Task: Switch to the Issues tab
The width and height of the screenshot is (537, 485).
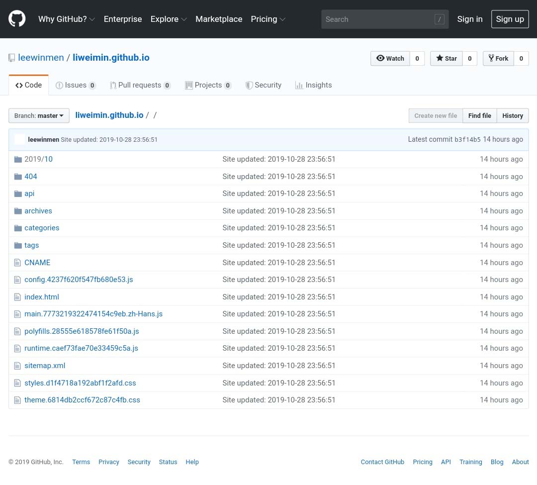Action: coord(76,85)
